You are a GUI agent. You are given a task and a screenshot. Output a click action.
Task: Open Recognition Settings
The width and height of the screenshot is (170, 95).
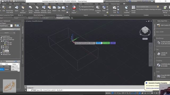86,9
